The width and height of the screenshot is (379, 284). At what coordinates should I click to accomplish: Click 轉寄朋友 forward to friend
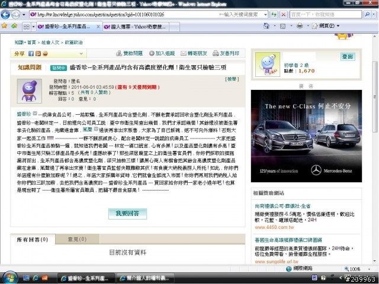pyautogui.click(x=194, y=53)
